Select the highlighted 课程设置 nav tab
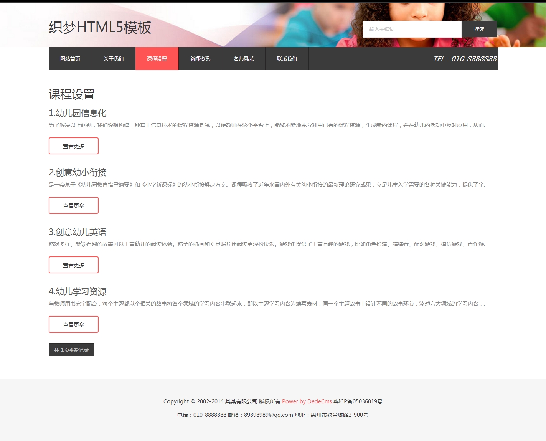This screenshot has width=546, height=441. click(157, 59)
